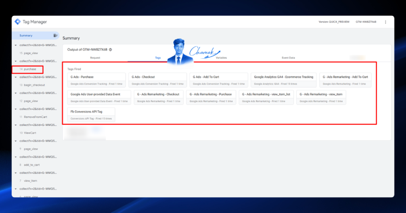Open Google Ads User-provided Data Event tag
This screenshot has width=406, height=213.
[99, 98]
